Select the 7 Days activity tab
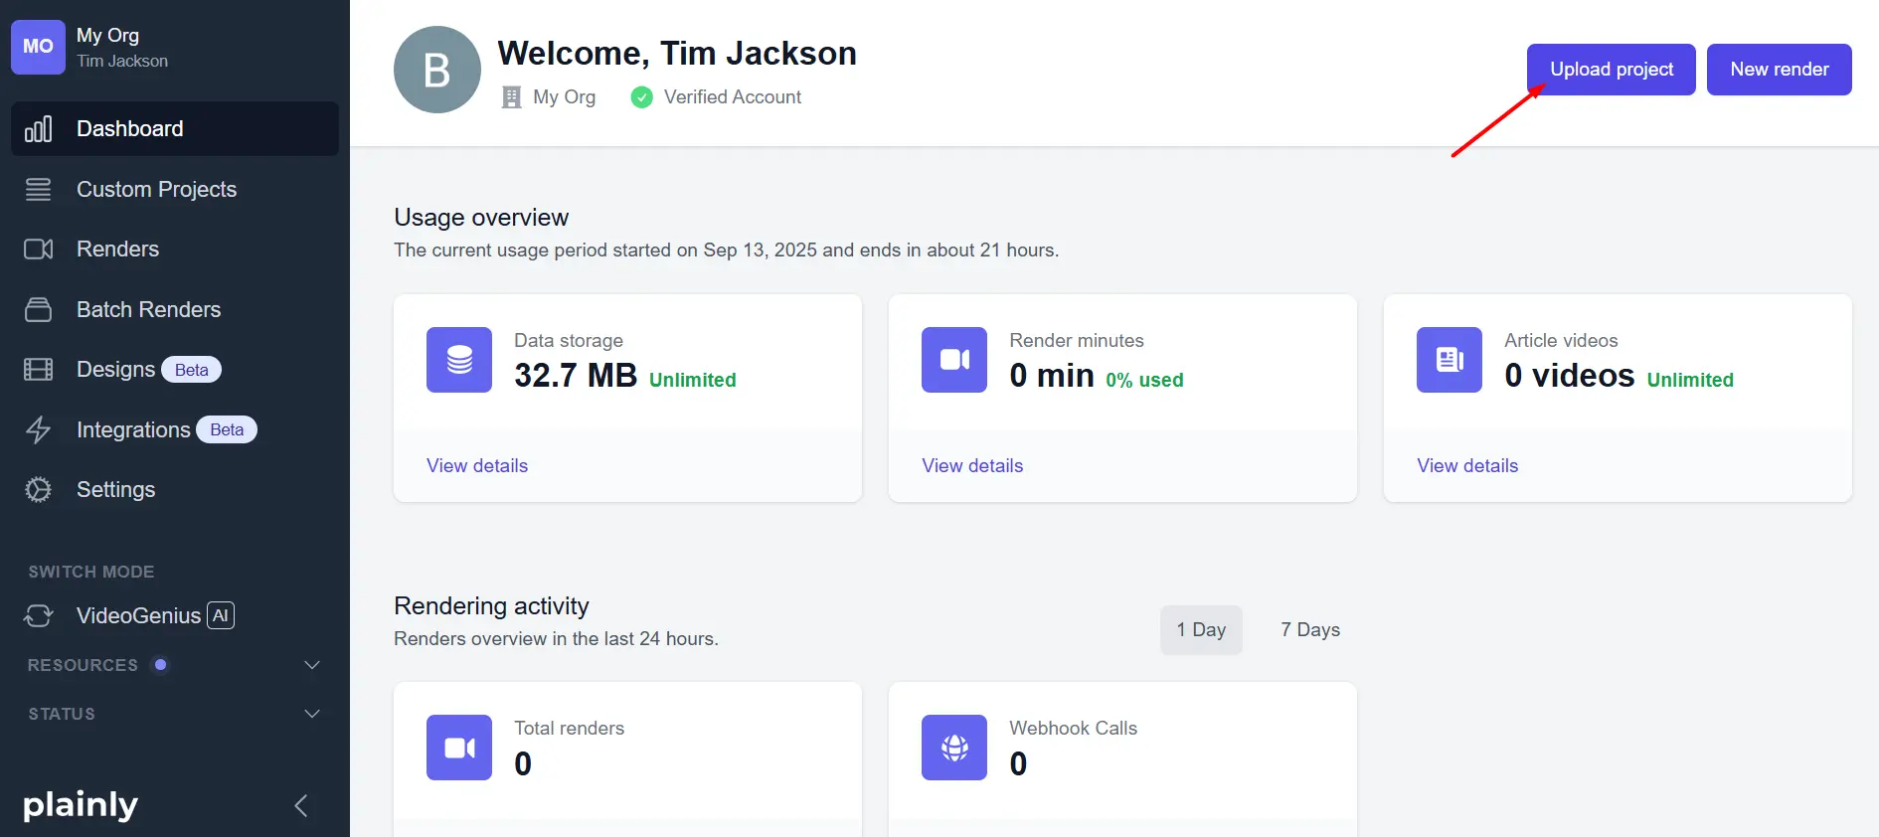This screenshot has width=1879, height=837. point(1310,630)
